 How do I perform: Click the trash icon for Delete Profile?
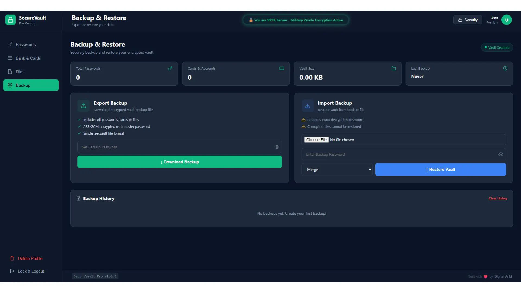coord(12,258)
